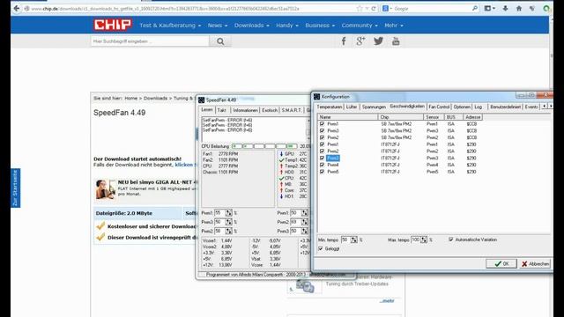This screenshot has height=317, width=564.
Task: Toggle the Geloggt checkbox
Action: pos(321,248)
